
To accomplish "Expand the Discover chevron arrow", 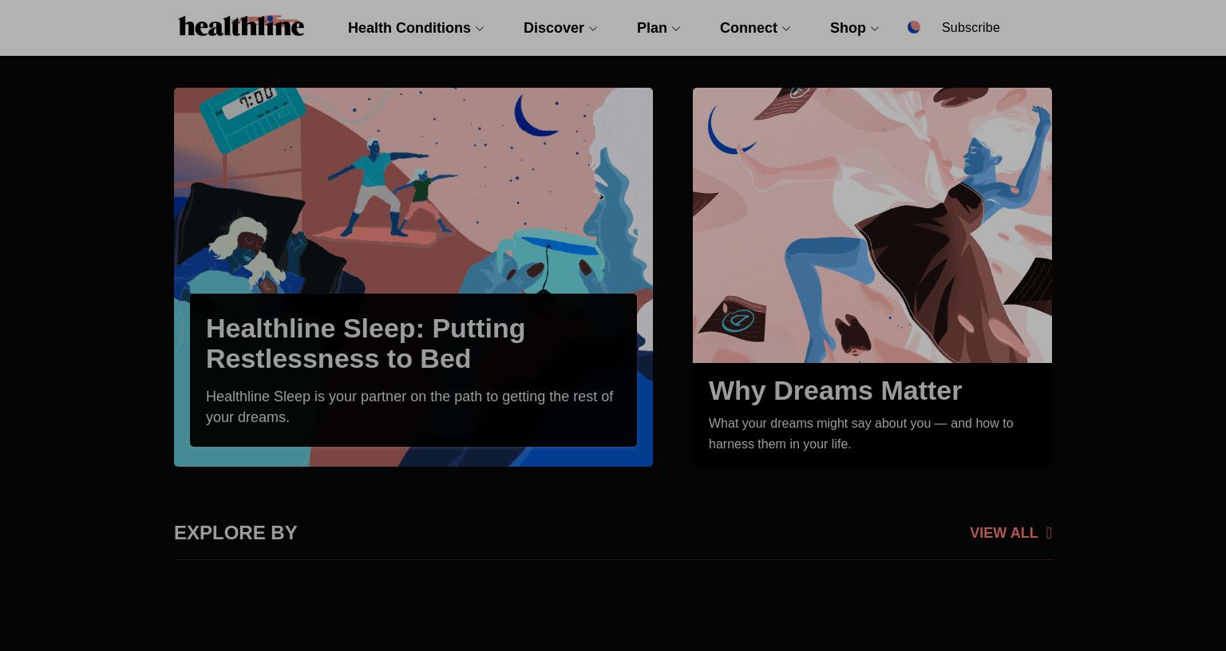I will click(x=593, y=29).
